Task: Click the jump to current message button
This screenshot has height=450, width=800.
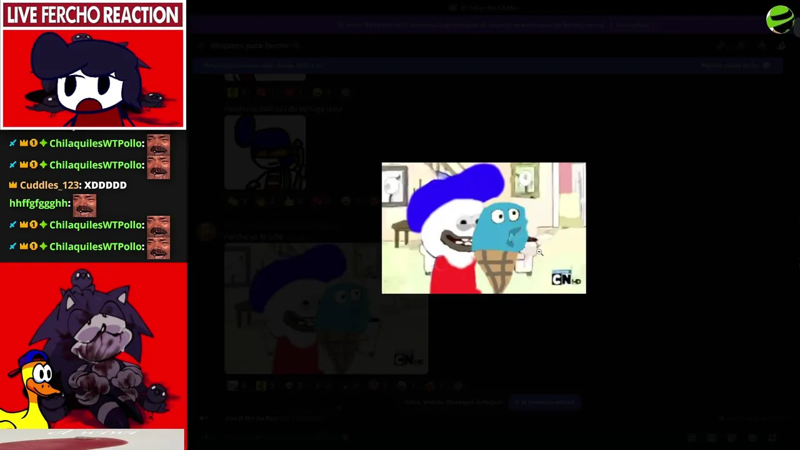Action: point(545,402)
